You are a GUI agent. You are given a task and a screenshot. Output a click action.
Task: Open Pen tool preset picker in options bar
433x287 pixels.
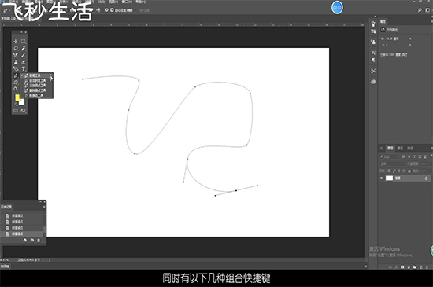[x=6, y=10]
